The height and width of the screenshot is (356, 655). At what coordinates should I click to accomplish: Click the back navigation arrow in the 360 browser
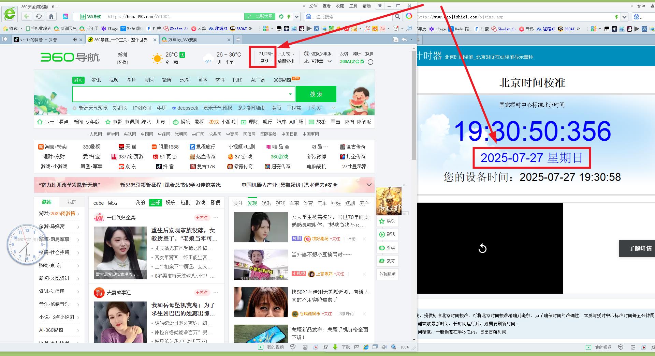coord(27,16)
